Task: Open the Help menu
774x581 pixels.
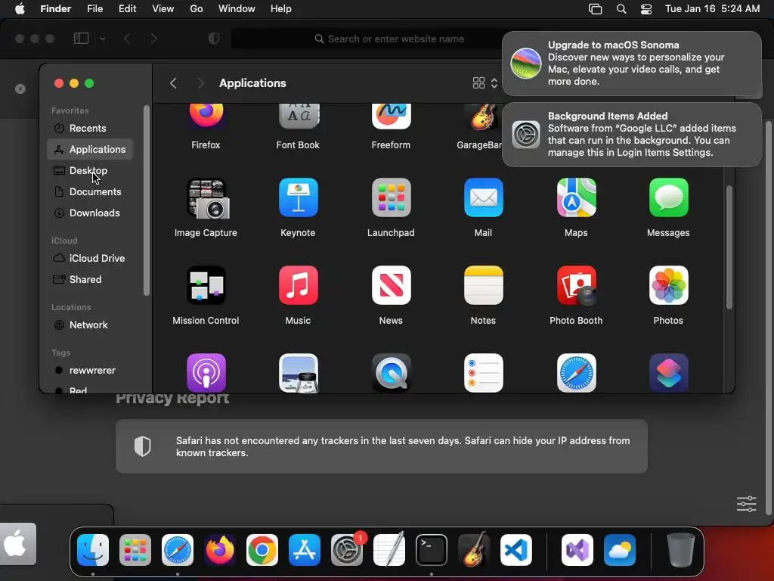Action: (x=281, y=9)
